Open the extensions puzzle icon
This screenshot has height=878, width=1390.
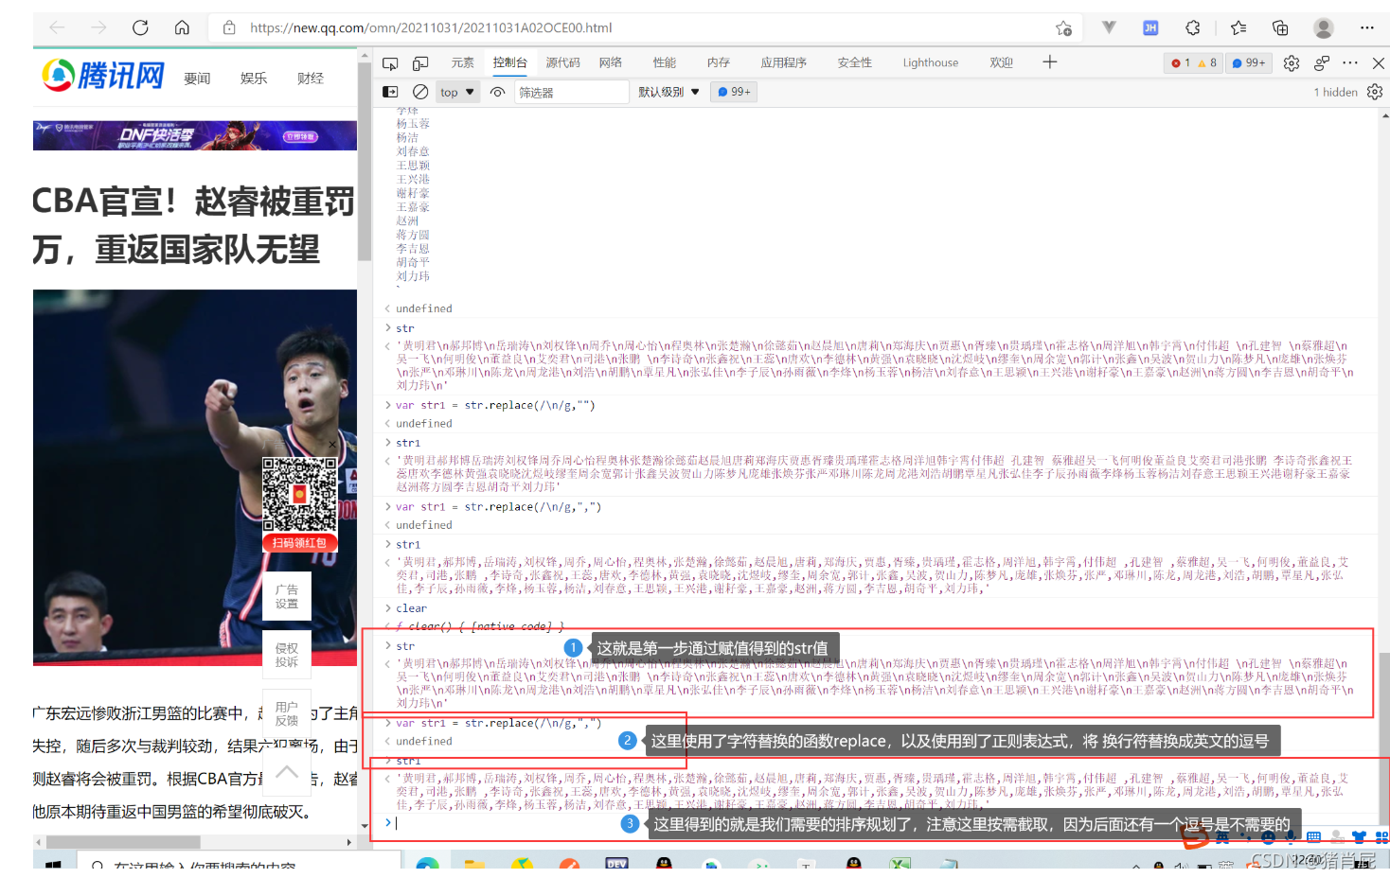(x=1193, y=27)
